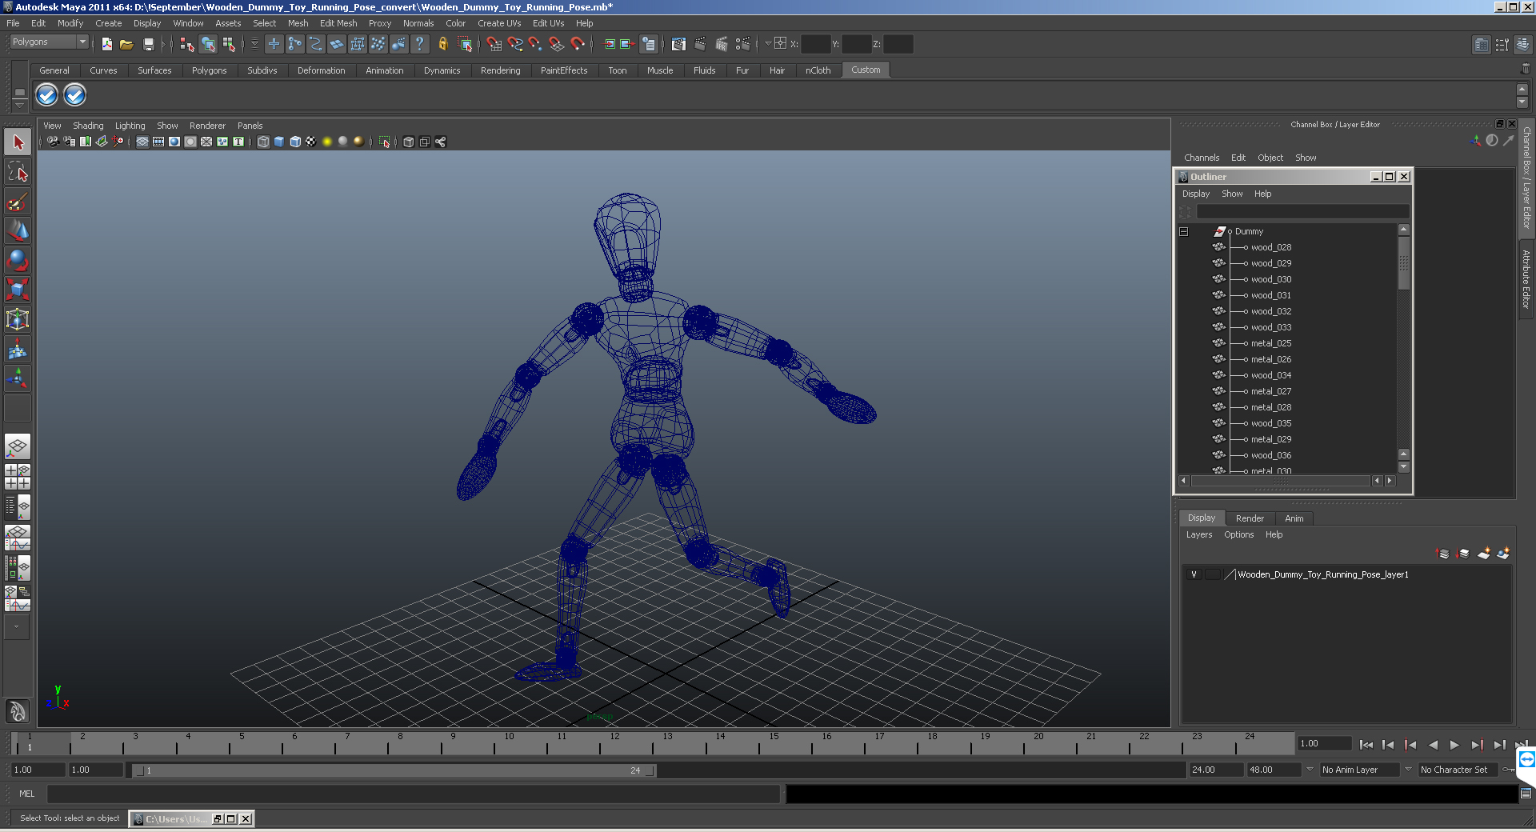This screenshot has height=832, width=1536.
Task: Toggle display type box of layer1
Action: (x=1213, y=574)
